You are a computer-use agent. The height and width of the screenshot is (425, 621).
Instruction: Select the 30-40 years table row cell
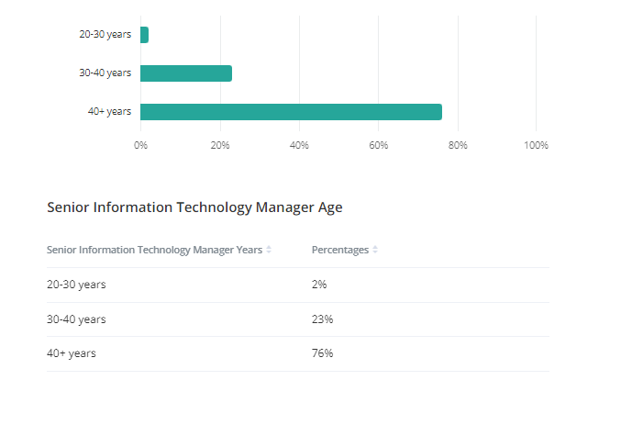click(x=76, y=319)
